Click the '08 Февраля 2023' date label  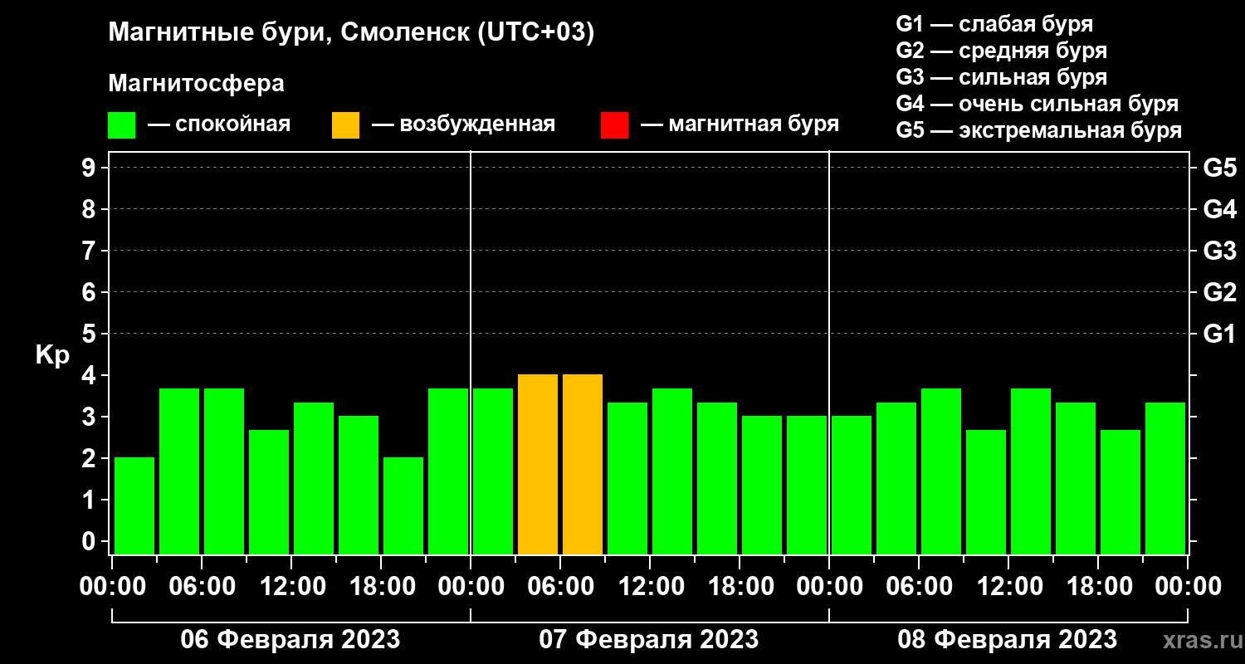(1008, 640)
